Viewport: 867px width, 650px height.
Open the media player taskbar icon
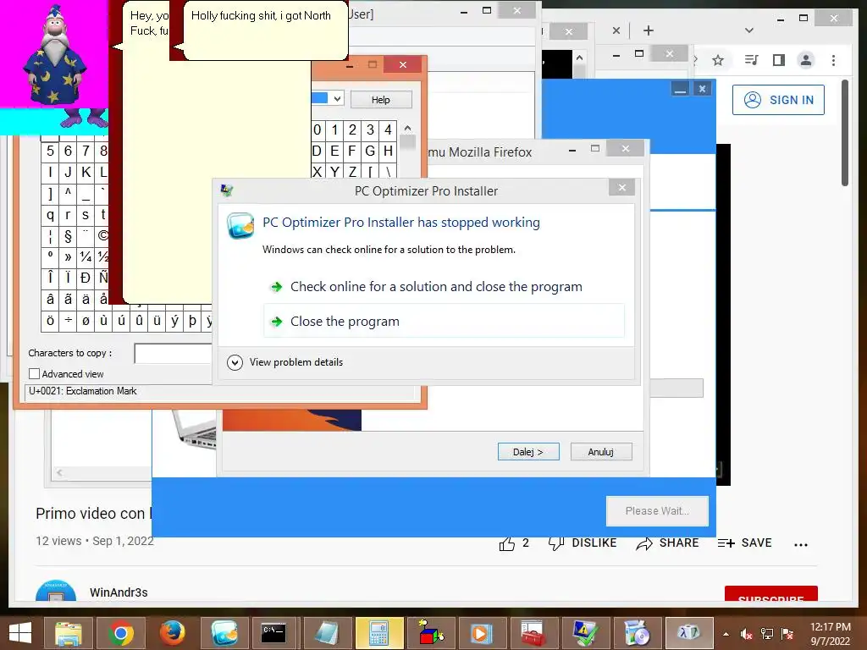482,633
